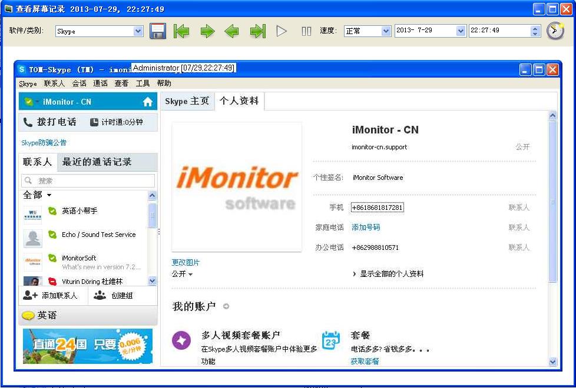Image resolution: width=576 pixels, height=388 pixels.
Task: Switch to the 个人资料 profile tab
Action: click(240, 101)
